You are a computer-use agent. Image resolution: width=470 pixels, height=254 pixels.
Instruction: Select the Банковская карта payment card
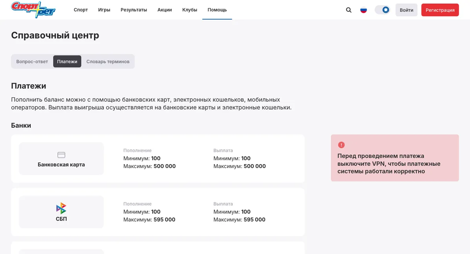(x=61, y=159)
